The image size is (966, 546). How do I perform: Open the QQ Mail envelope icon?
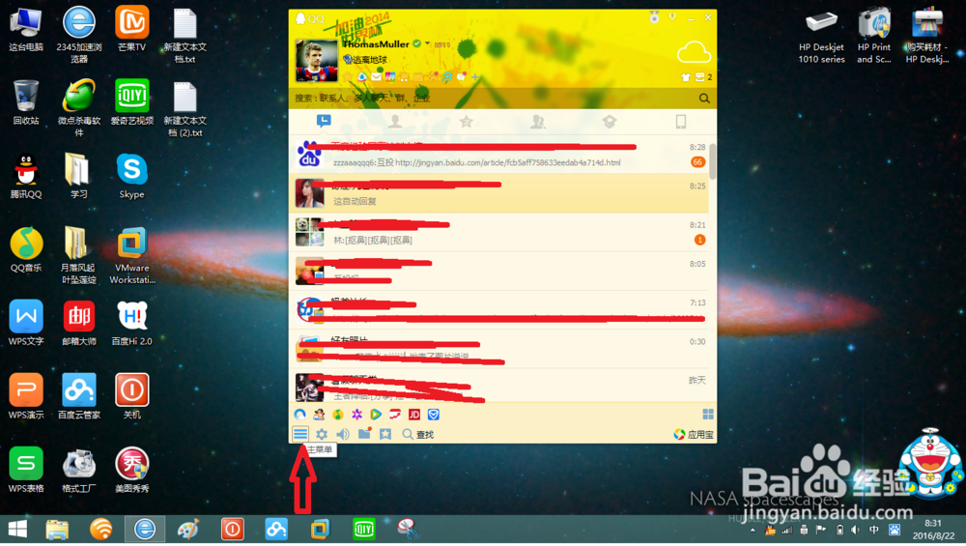(376, 77)
